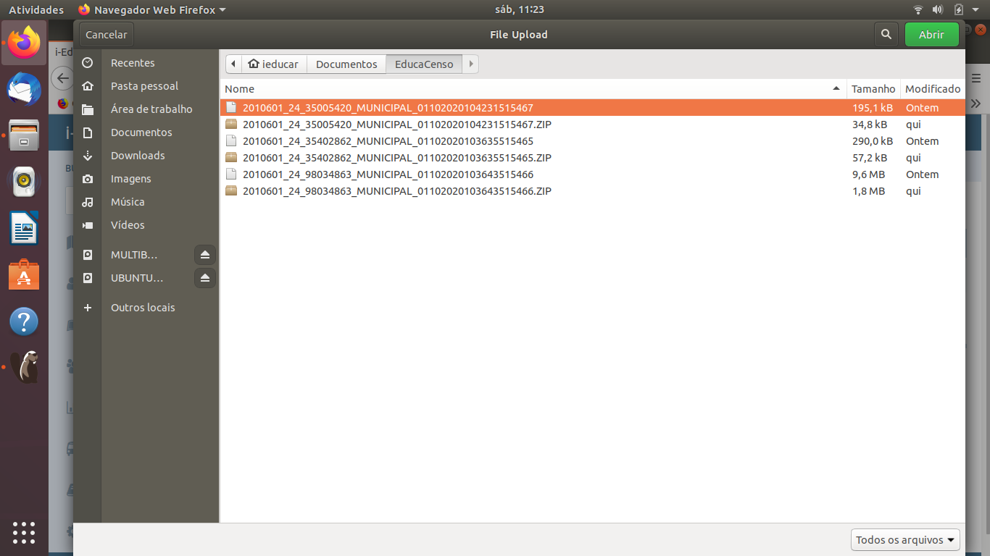This screenshot has width=990, height=556.
Task: Open the MULTIB... drive
Action: [134, 255]
